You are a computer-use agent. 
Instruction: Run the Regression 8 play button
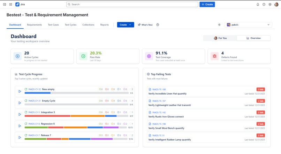coord(20,126)
